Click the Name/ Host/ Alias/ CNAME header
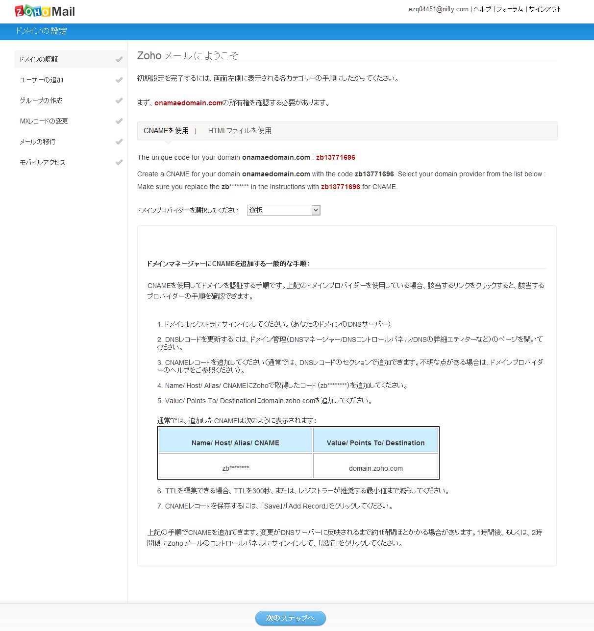 point(236,440)
